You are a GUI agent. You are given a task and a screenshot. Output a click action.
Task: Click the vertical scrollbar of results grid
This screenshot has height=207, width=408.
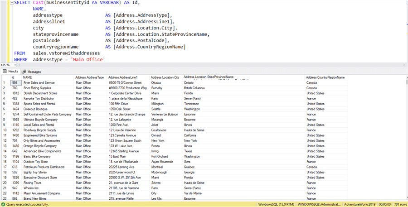pyautogui.click(x=405, y=136)
